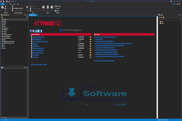The height and width of the screenshot is (121, 182).
Task: Select the postgres database tree row
Action: tap(14, 33)
